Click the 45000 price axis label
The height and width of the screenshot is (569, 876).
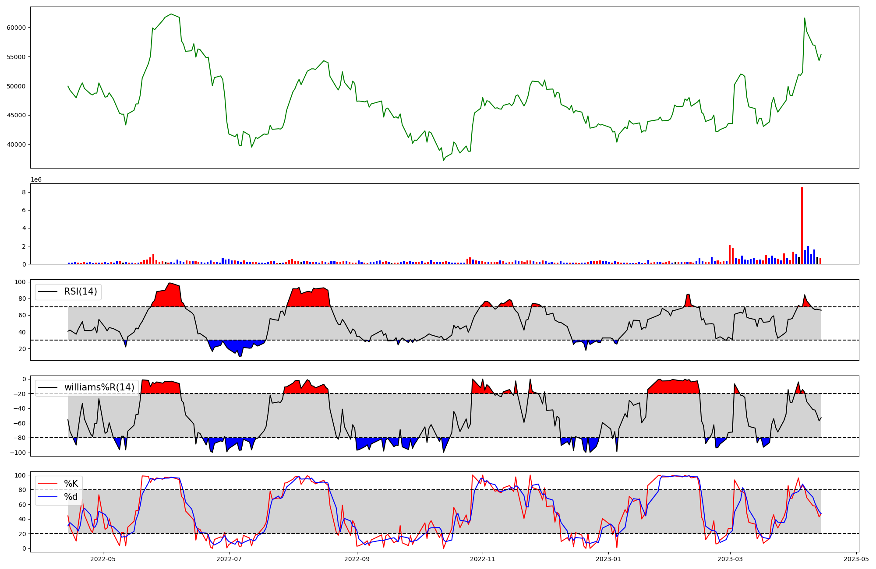(16, 116)
